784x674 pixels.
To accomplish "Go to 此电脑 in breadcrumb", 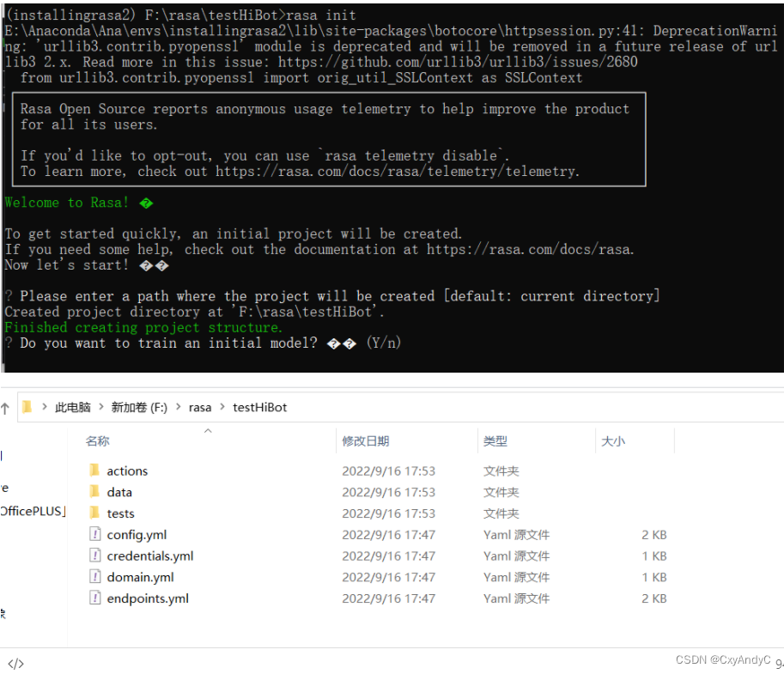I will (x=72, y=407).
